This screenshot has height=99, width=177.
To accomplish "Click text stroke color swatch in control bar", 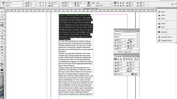I will [x=88, y=5].
